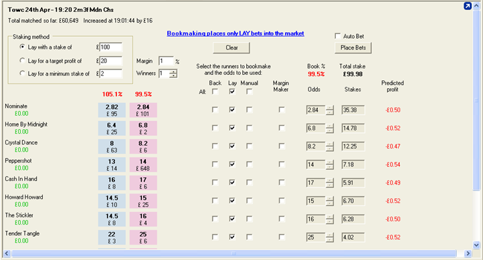Untick Lay checkbox for Cash In Hand
The width and height of the screenshot is (483, 260).
tap(232, 182)
